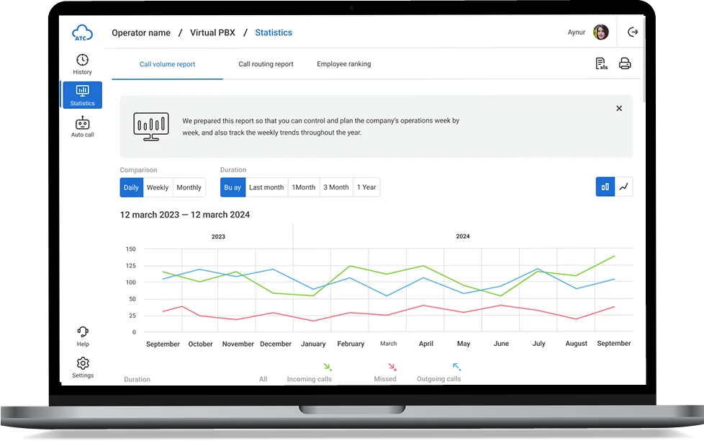Viewport: 704px width, 441px height.
Task: Click the page vertical scrollbar
Action: pyautogui.click(x=644, y=58)
